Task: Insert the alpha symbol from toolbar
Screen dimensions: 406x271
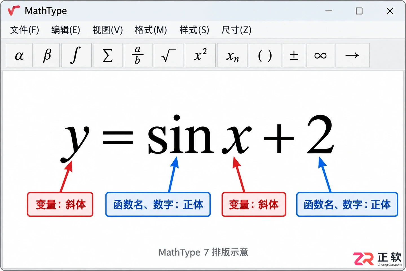Action: 19,55
